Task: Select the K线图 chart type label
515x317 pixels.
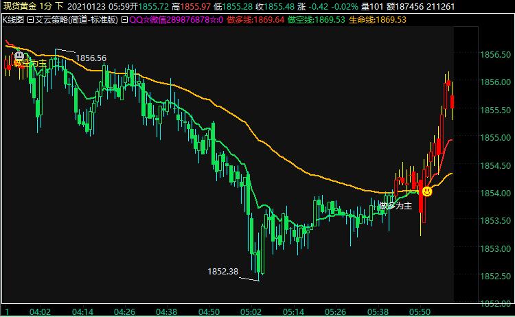Action: [x=12, y=20]
